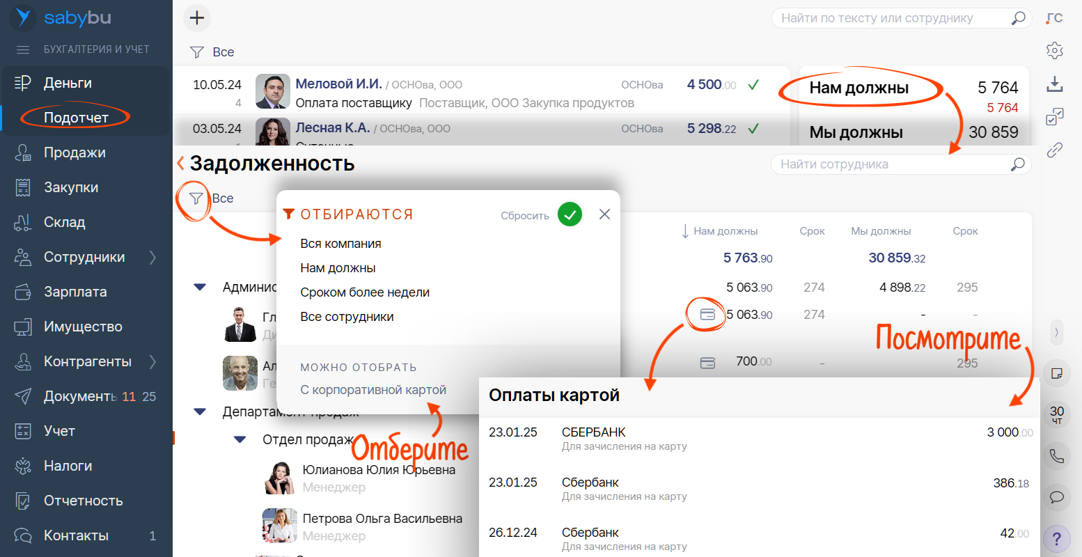Open the phone calls icon

pos(1056,456)
